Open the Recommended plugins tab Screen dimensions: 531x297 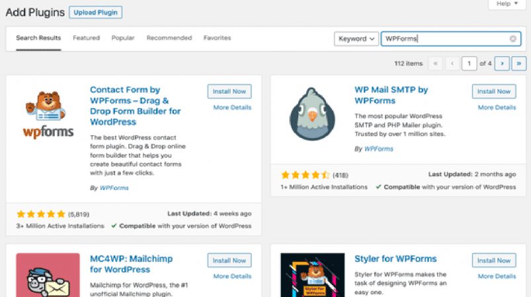[x=169, y=38]
